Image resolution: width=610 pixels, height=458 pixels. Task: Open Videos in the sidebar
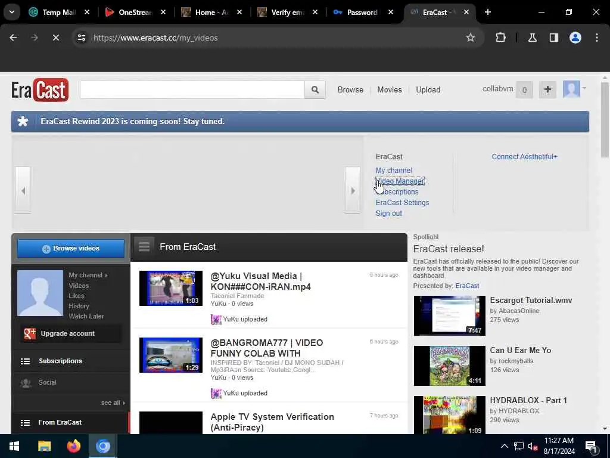tap(79, 286)
